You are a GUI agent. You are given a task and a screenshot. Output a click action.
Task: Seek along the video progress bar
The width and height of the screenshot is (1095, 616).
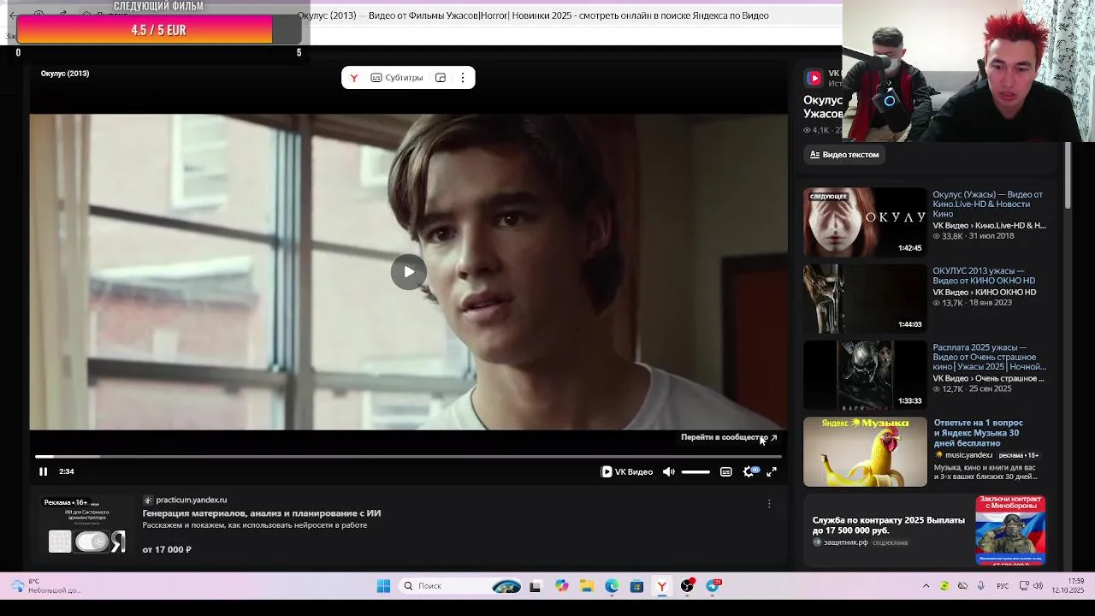(408, 456)
